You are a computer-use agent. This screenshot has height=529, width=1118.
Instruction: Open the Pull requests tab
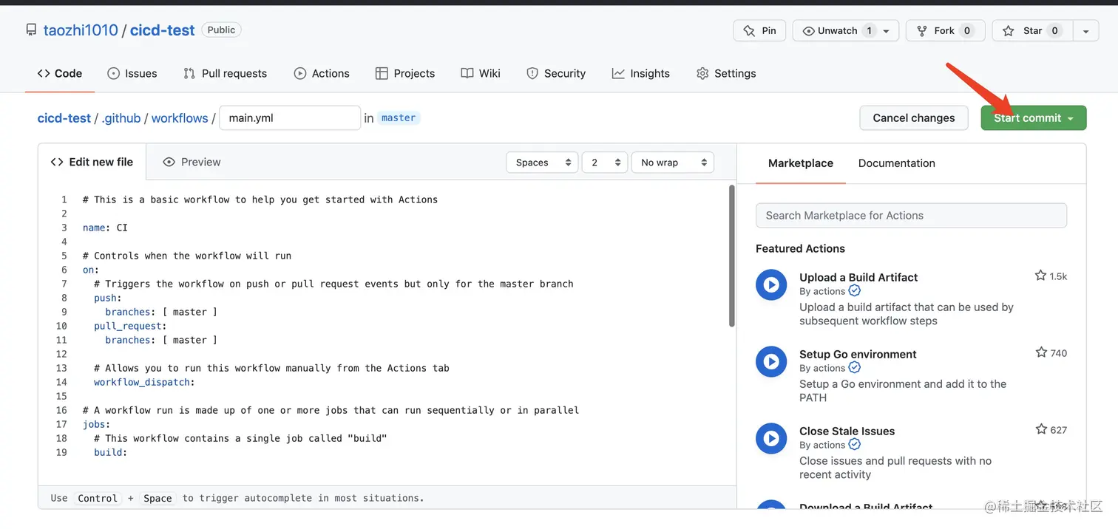[225, 73]
